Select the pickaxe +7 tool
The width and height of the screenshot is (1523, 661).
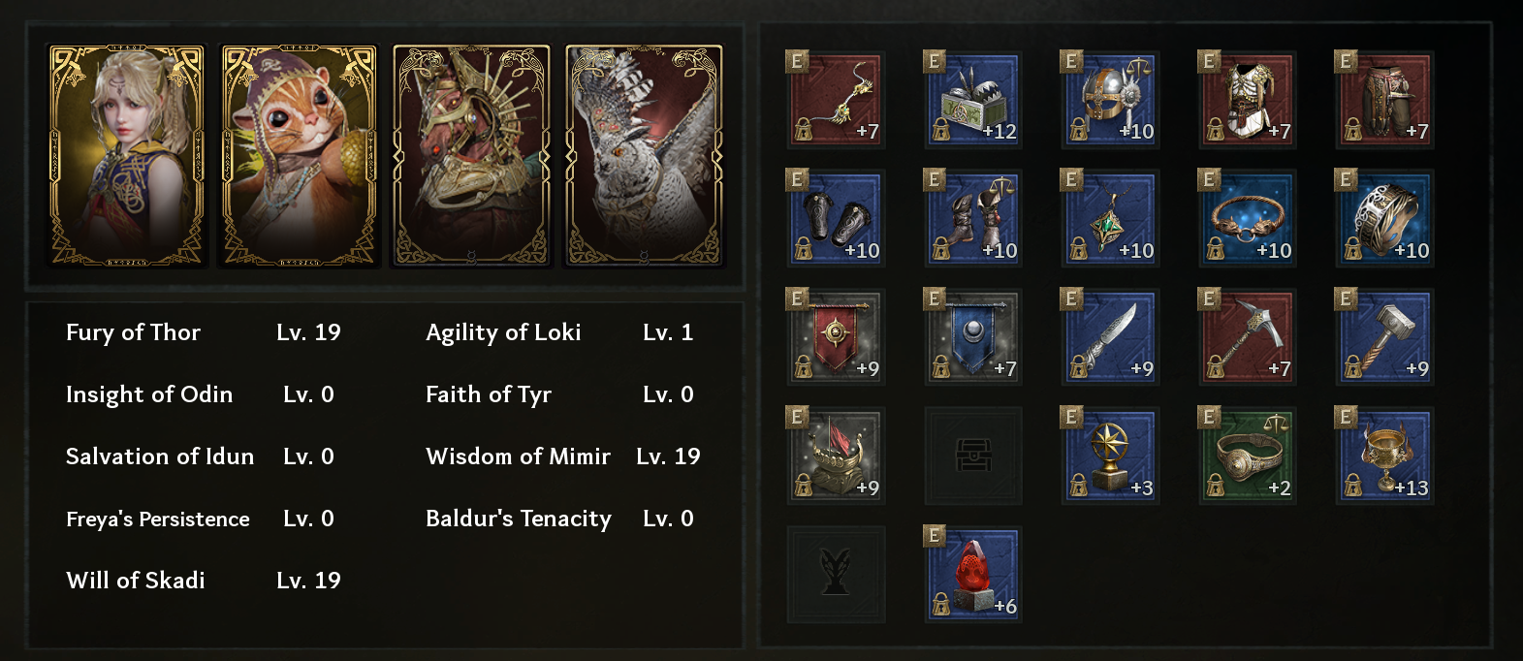point(1248,337)
